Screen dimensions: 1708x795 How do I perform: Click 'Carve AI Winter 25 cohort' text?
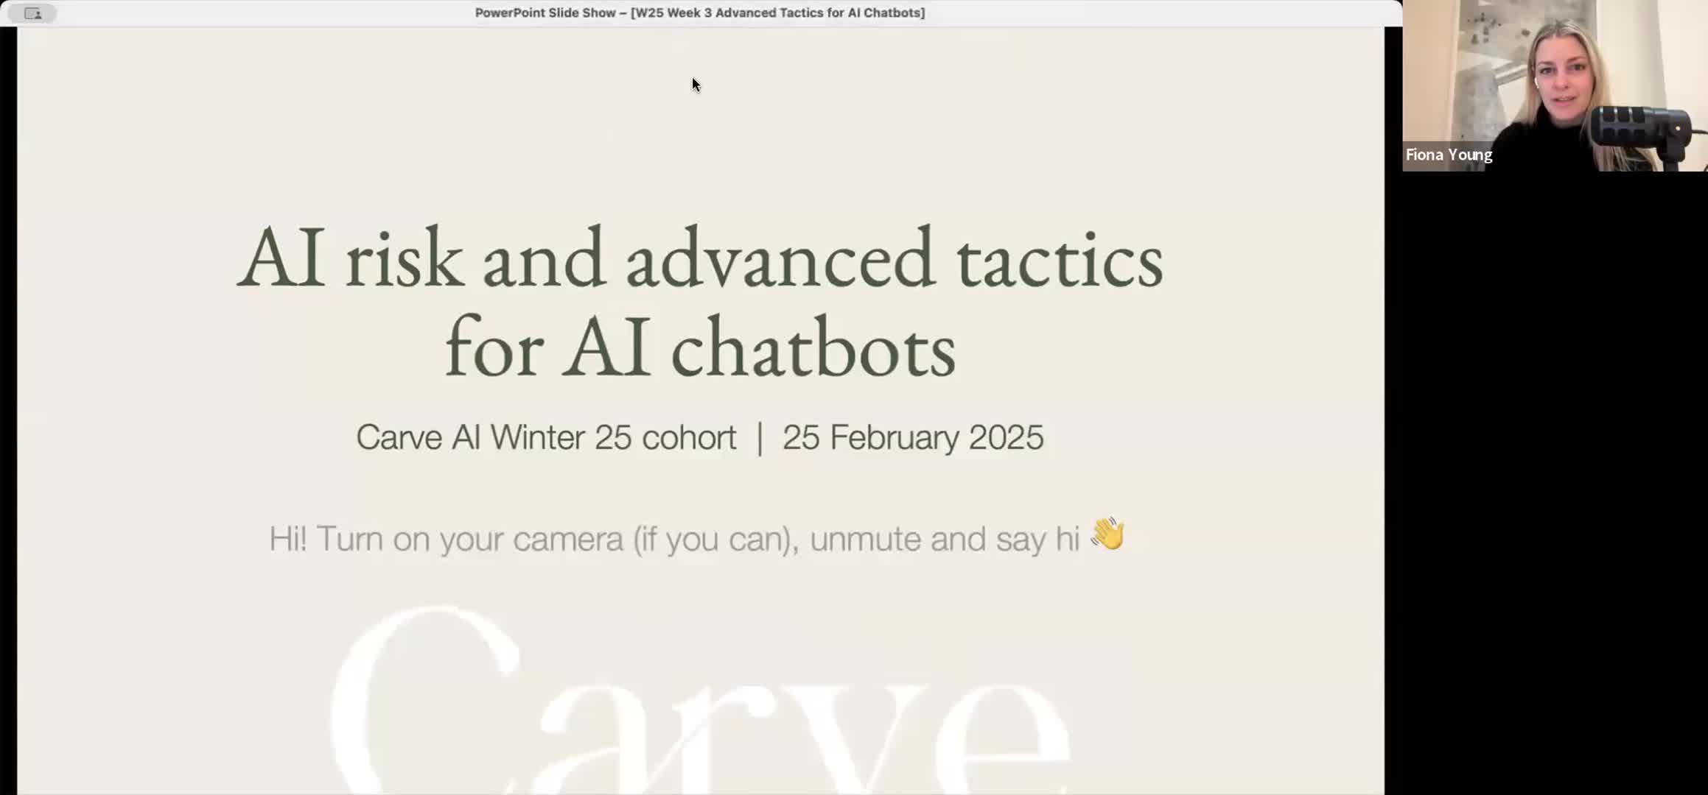pyautogui.click(x=545, y=437)
